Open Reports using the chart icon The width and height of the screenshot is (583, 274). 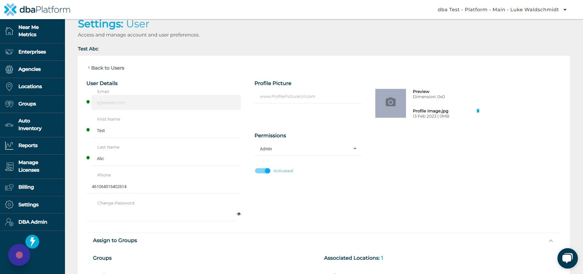[x=9, y=146]
